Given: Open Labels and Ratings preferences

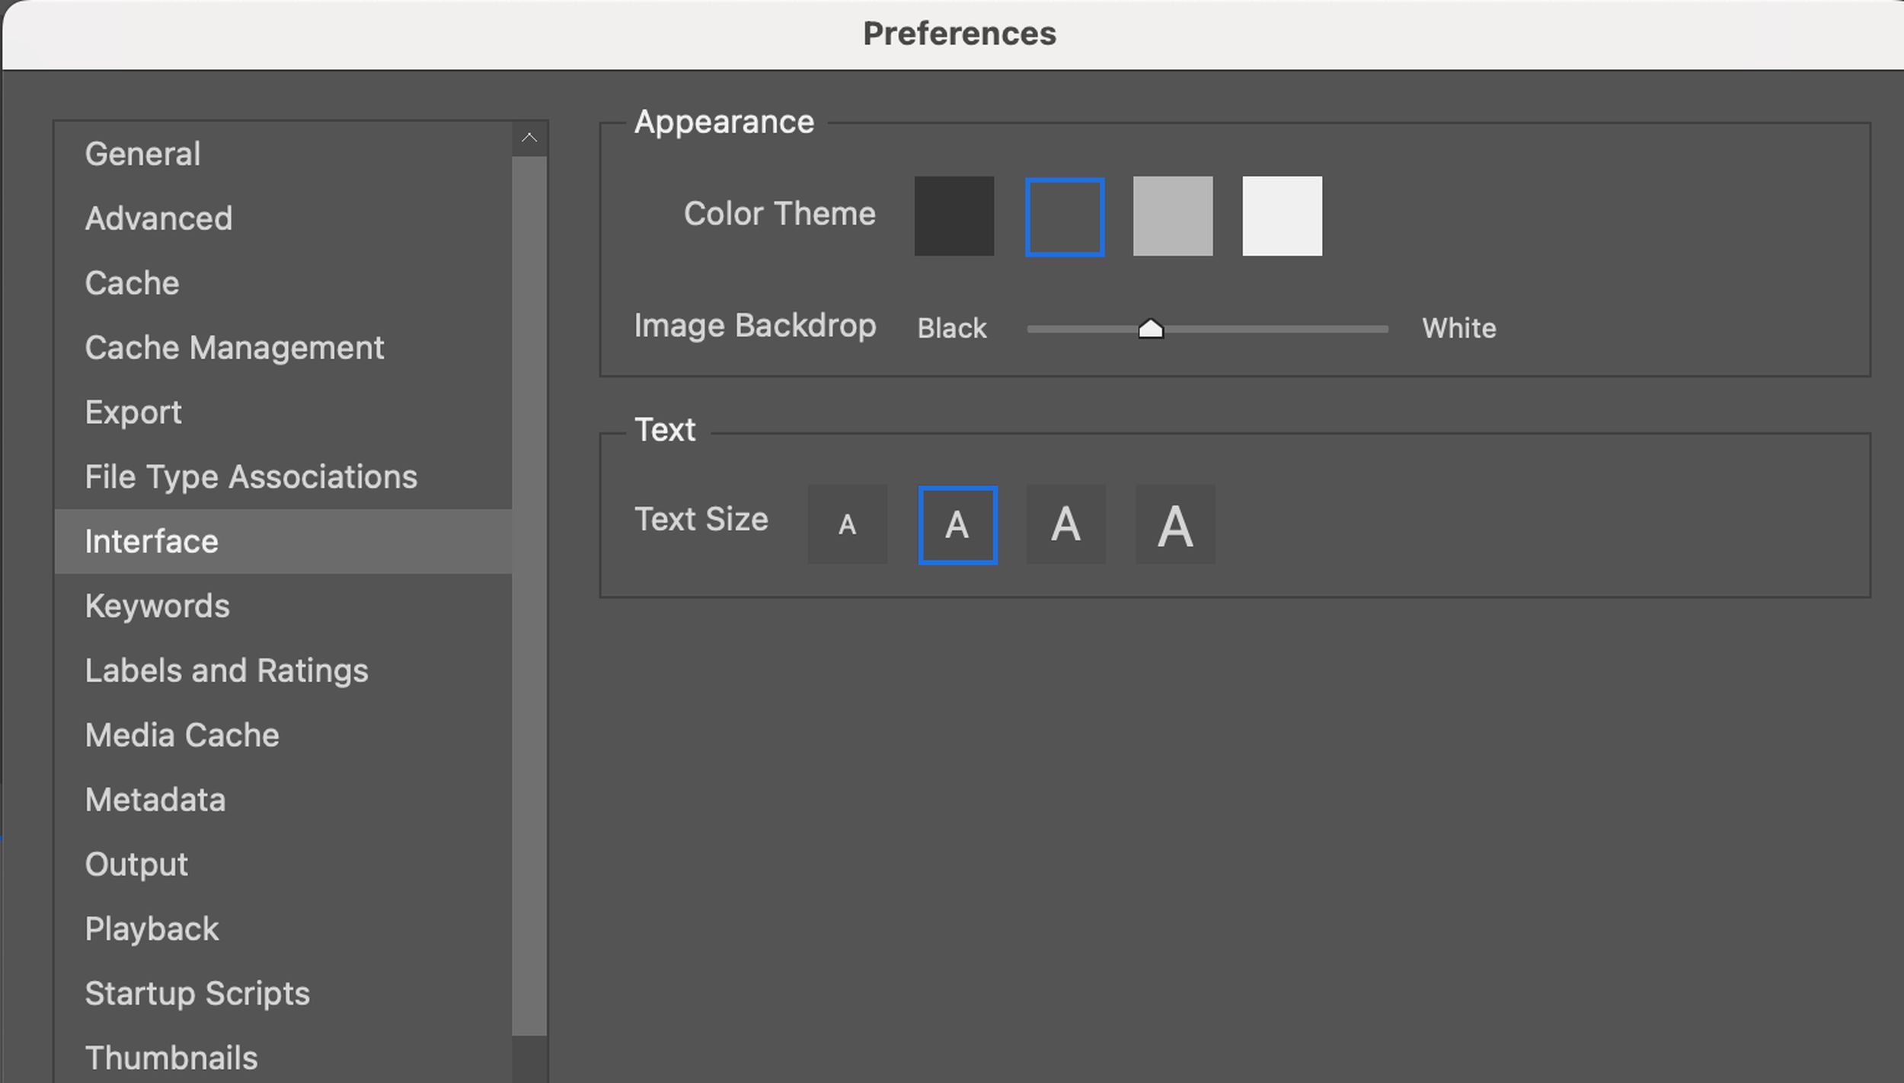Looking at the screenshot, I should [x=226, y=671].
